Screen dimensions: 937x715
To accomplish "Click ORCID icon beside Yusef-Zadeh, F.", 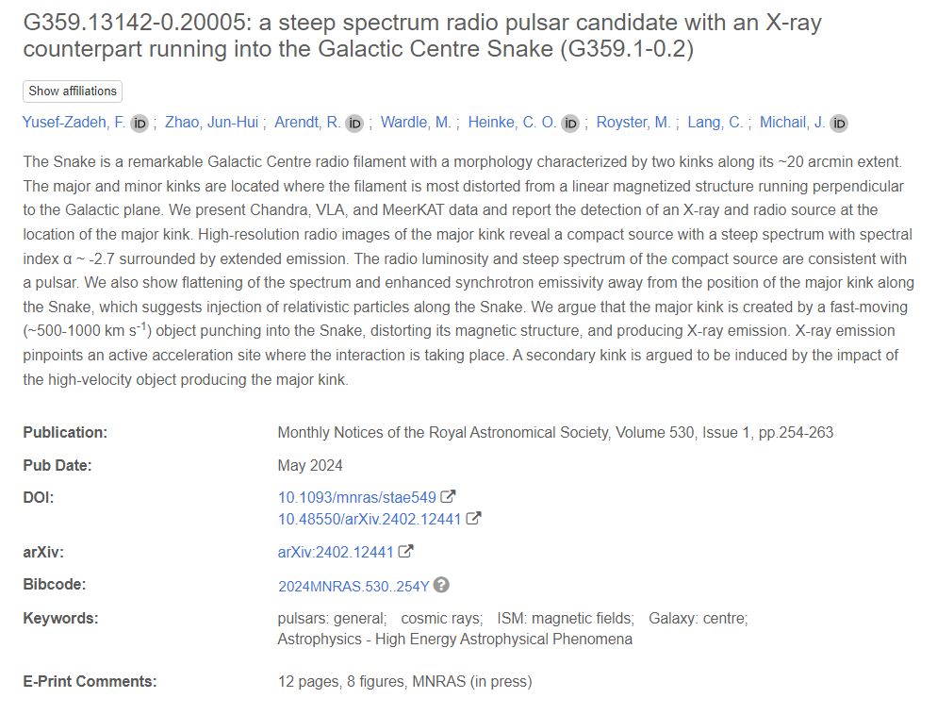I will (140, 124).
